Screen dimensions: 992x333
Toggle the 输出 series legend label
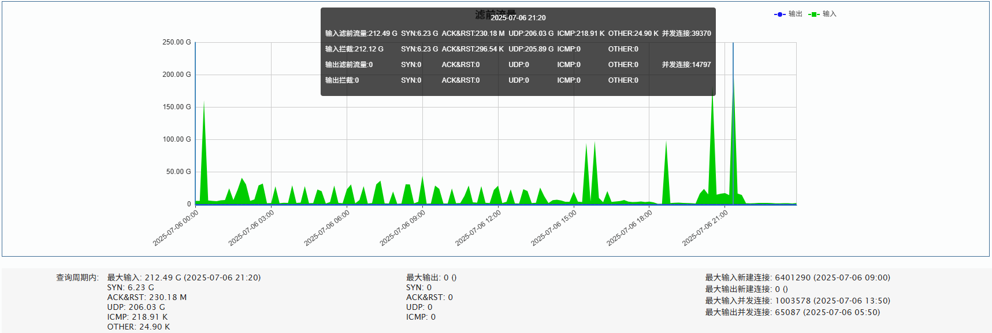click(x=795, y=14)
